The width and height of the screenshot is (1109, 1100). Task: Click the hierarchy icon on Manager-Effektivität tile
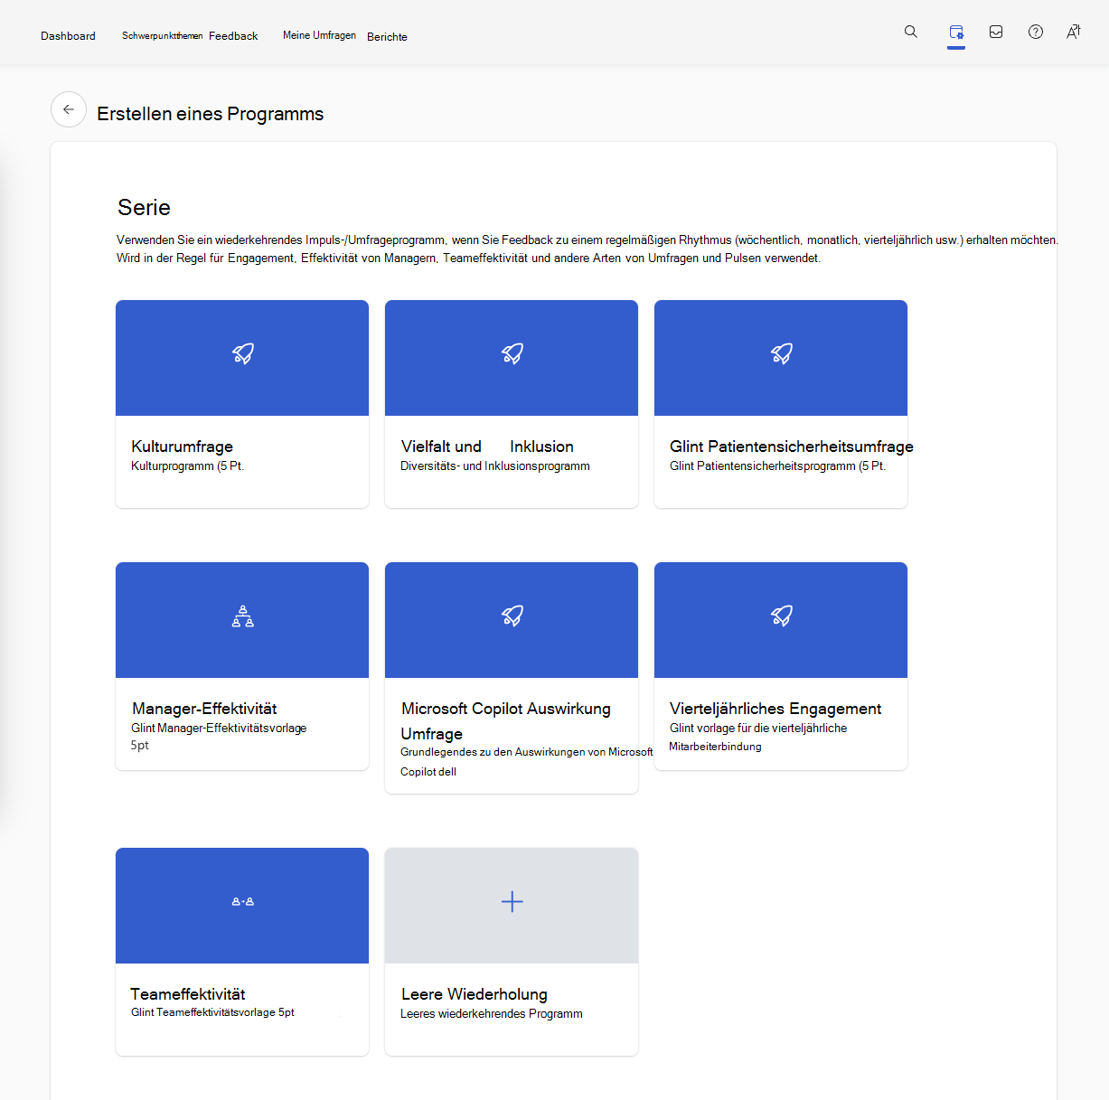click(241, 617)
